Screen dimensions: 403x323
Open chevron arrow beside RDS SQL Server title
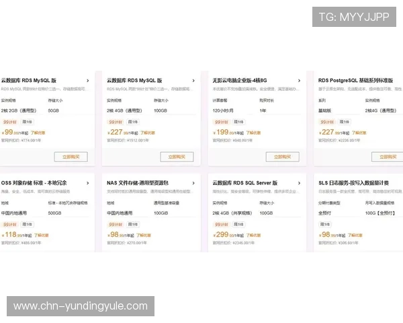(x=299, y=183)
